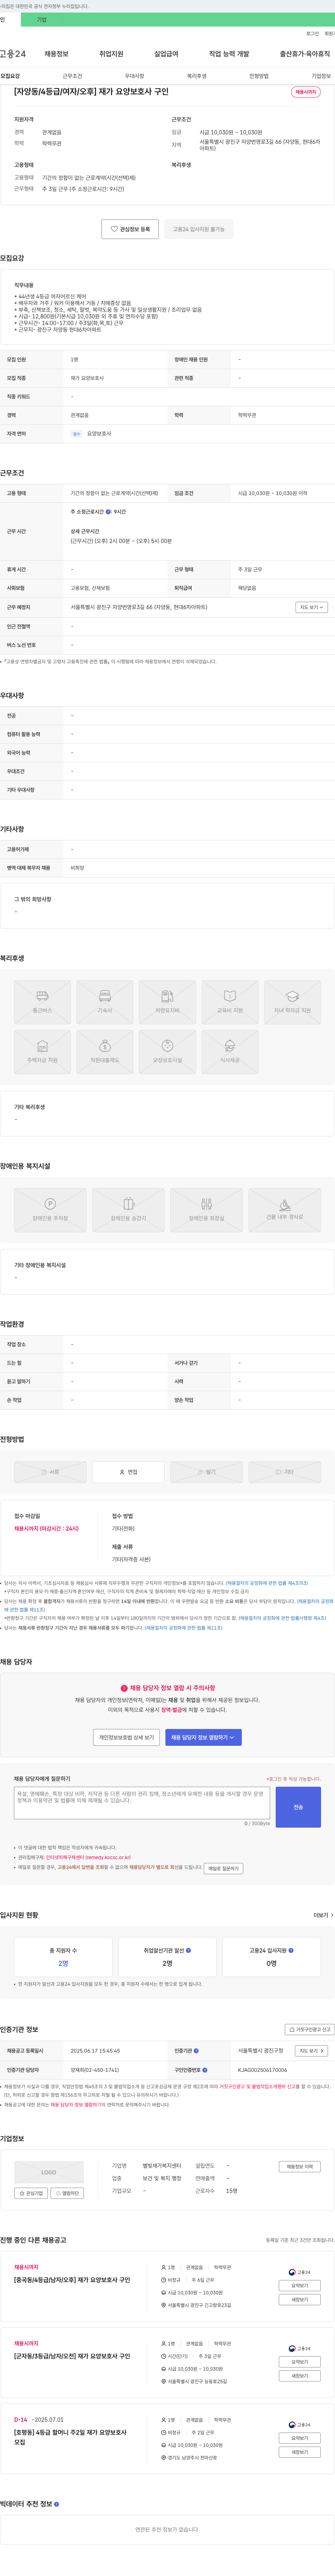
Task: Click the 관심정보 등록 heart button
Action: pyautogui.click(x=129, y=229)
